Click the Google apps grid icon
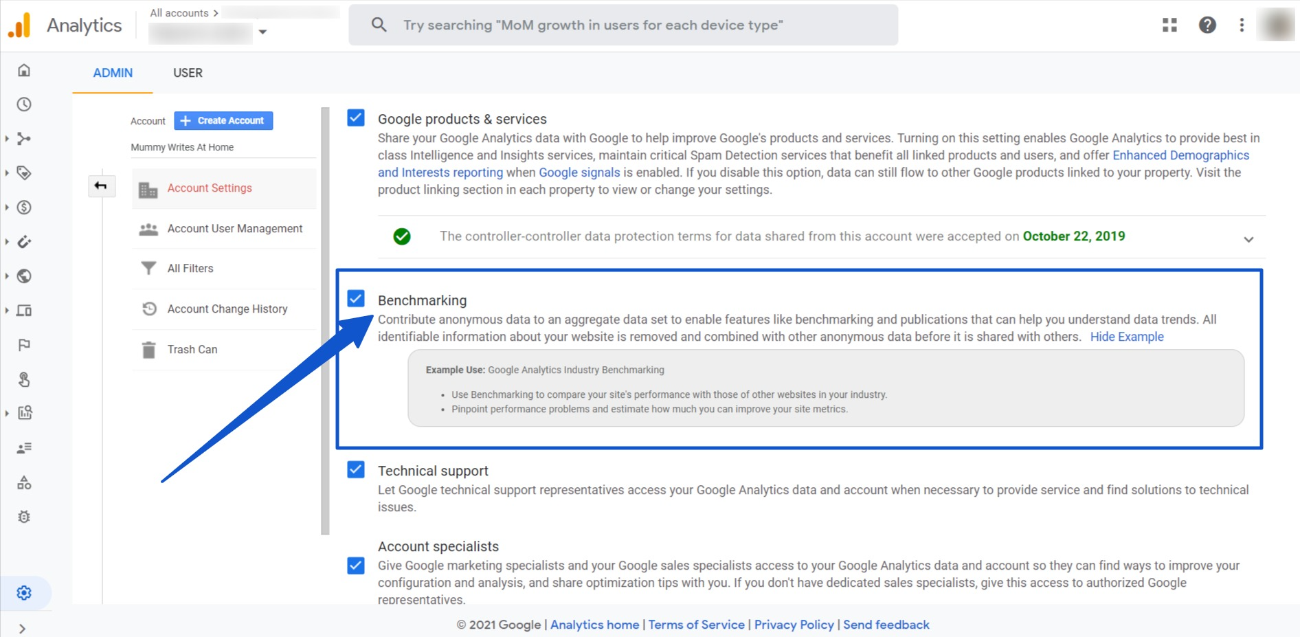This screenshot has height=637, width=1300. click(x=1169, y=25)
